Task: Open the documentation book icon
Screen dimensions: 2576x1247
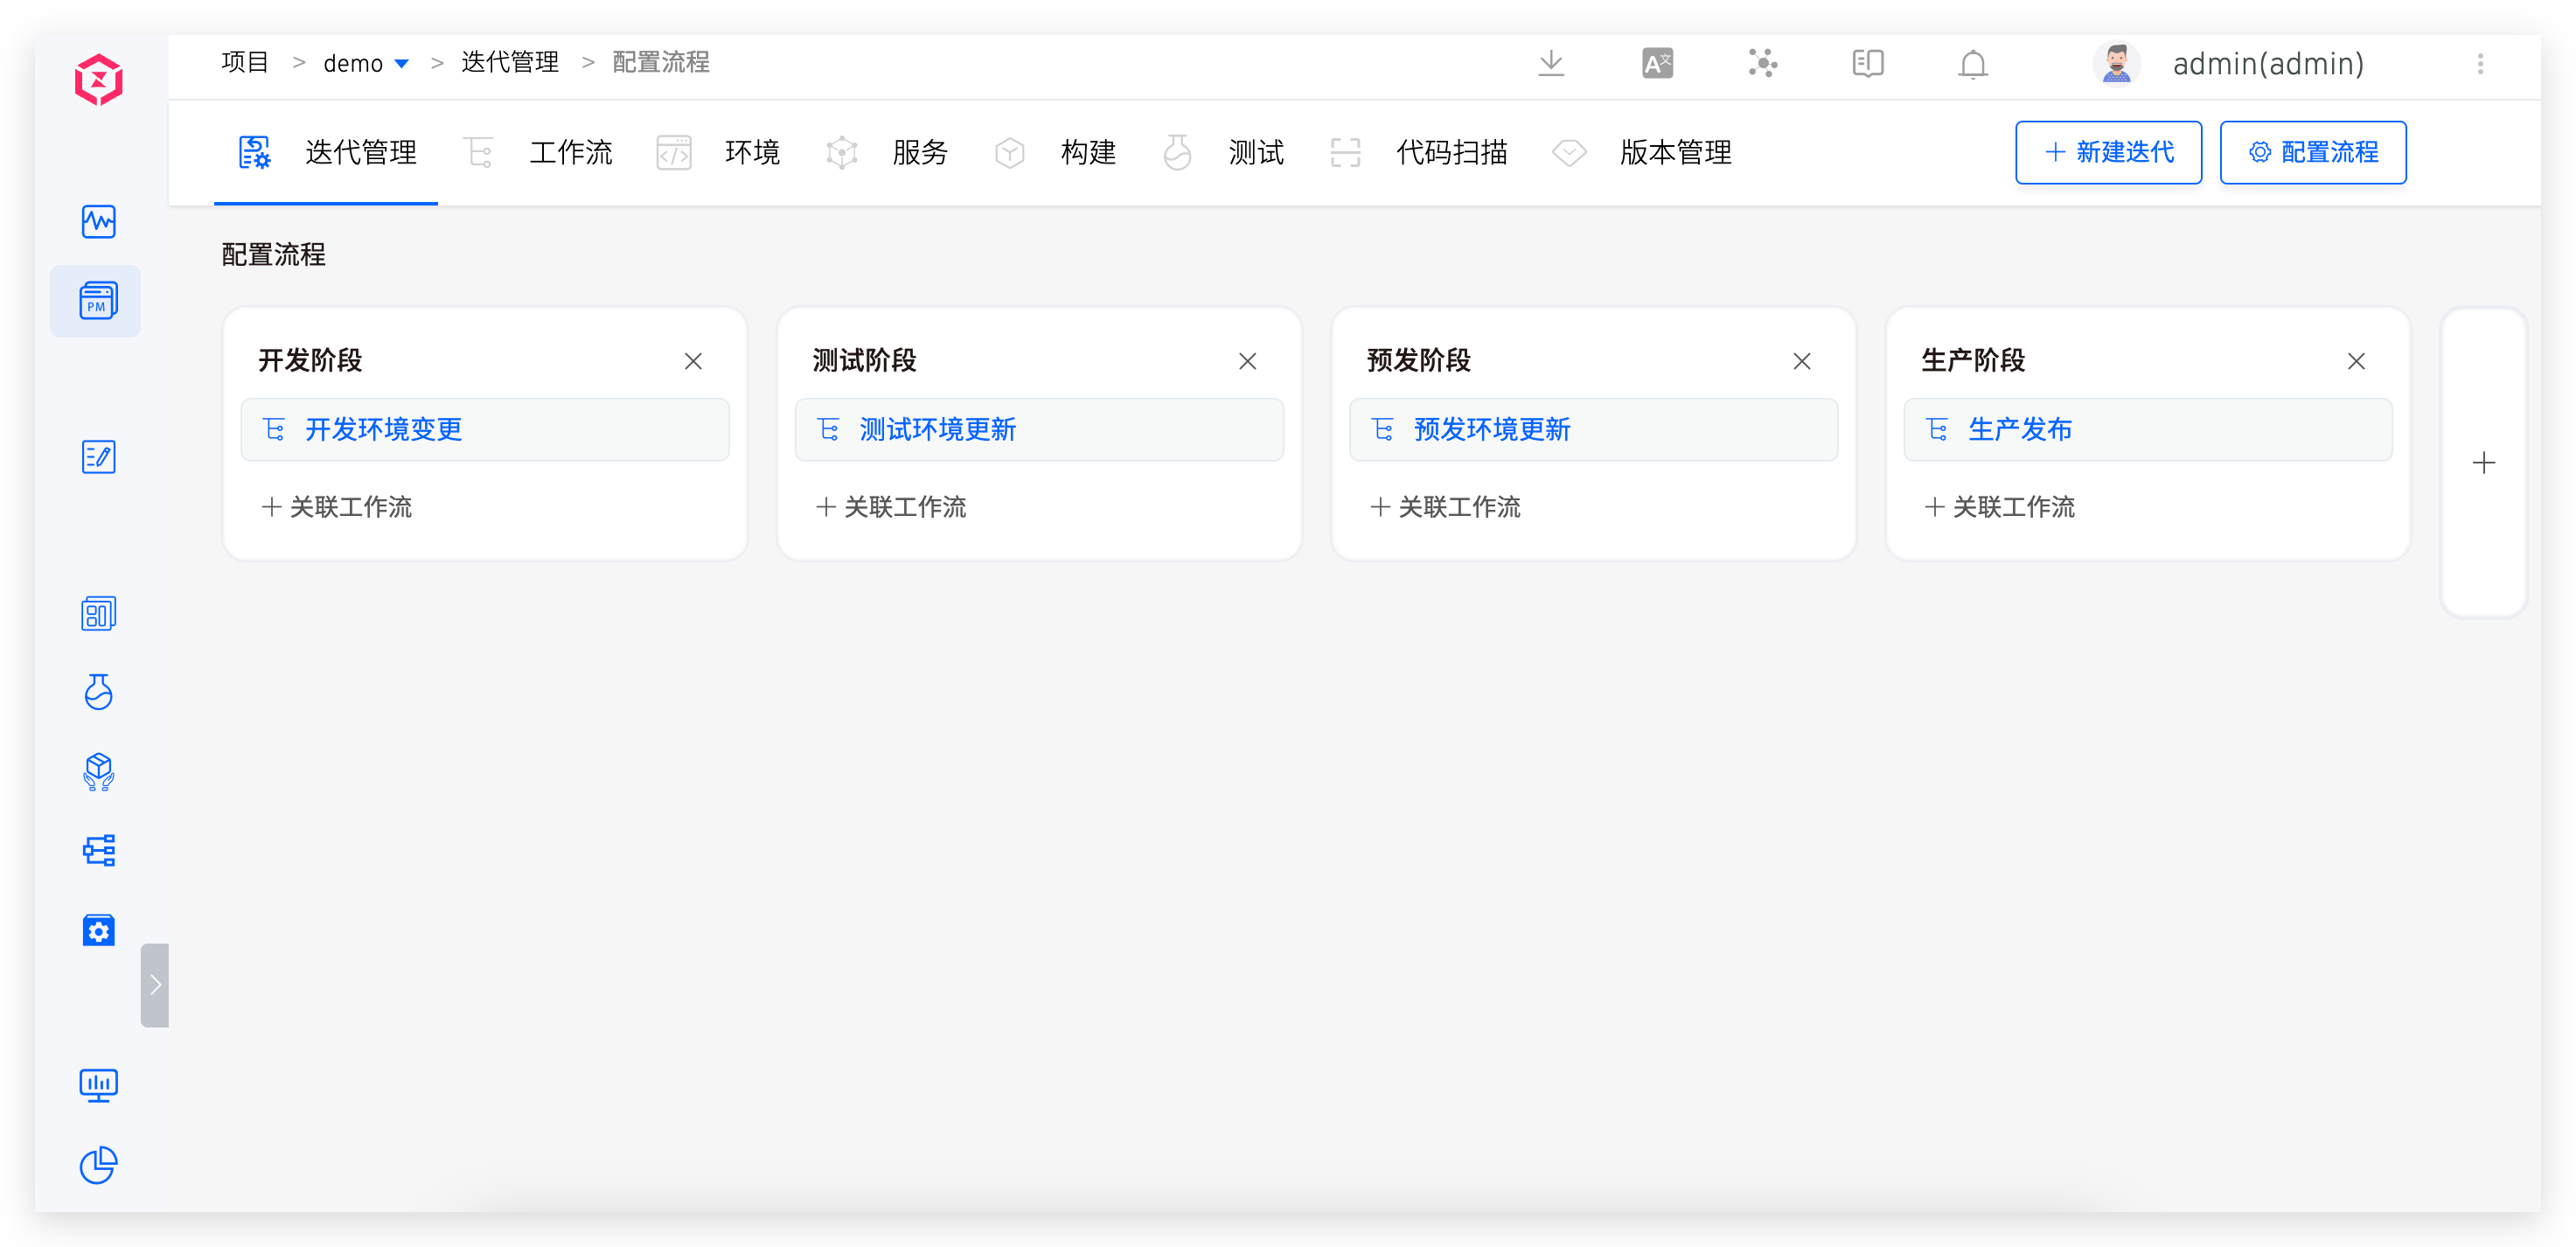Action: point(1867,63)
